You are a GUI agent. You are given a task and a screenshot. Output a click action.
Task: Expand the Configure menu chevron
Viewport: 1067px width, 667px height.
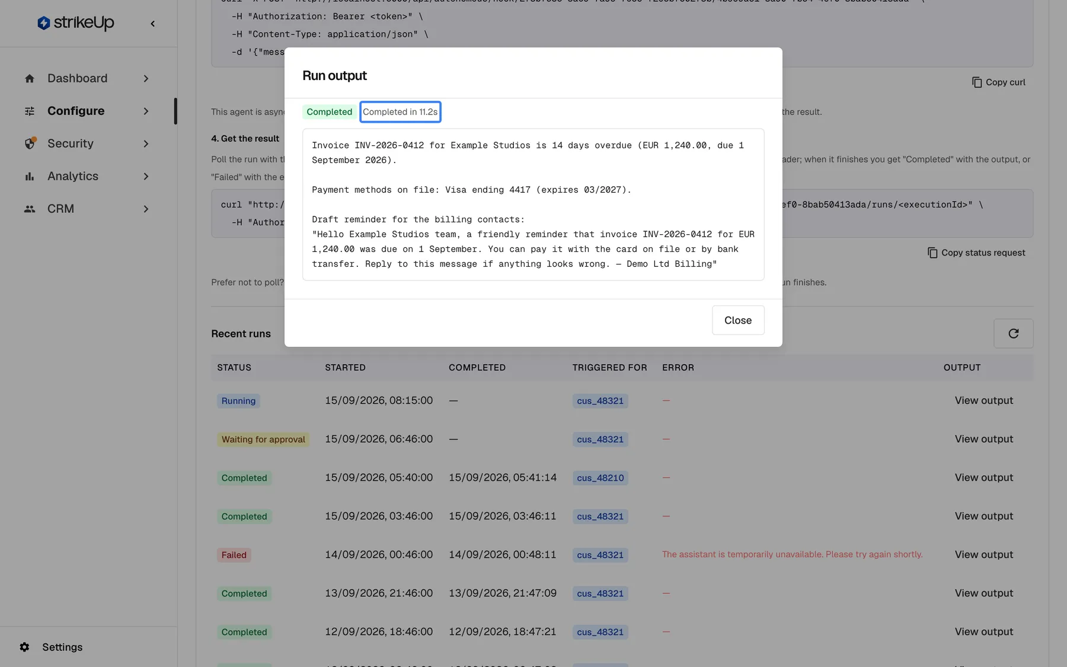146,111
